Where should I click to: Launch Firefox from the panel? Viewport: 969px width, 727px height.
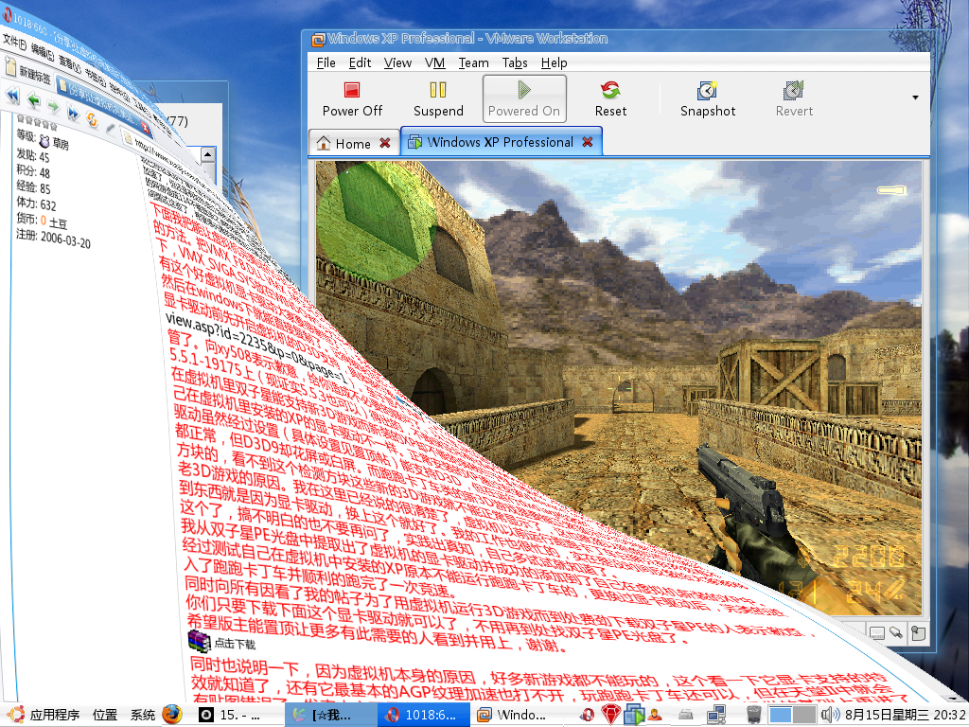(x=172, y=714)
